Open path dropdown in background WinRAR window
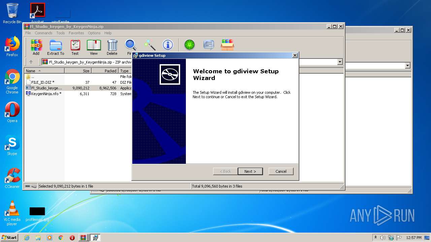Viewport: 431px width, 242px height. 408,66
